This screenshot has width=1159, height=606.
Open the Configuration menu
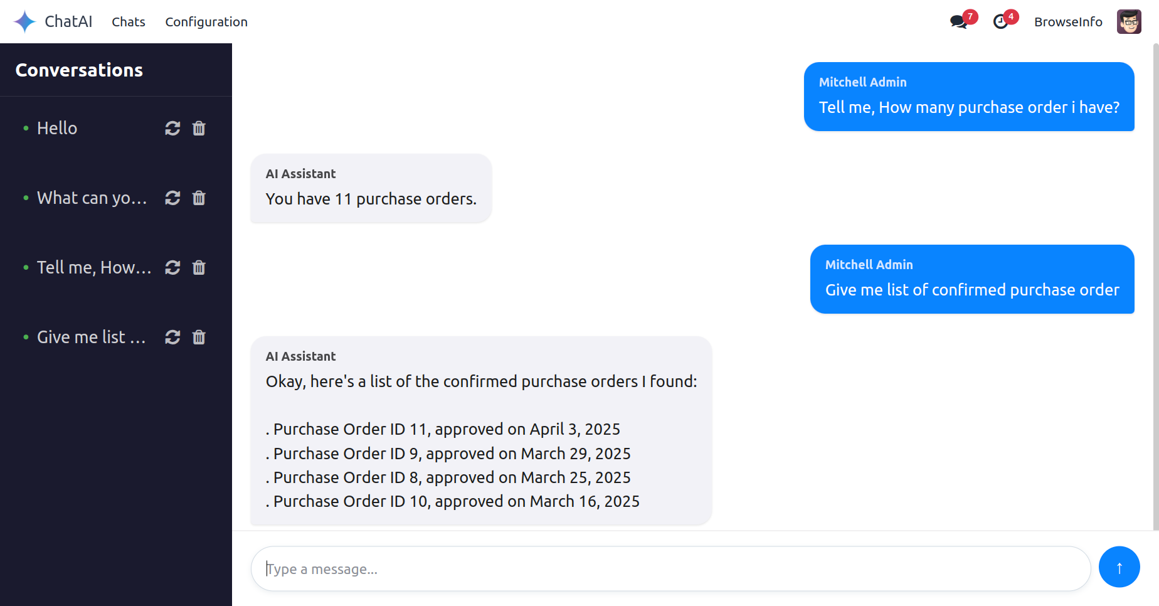coord(206,22)
